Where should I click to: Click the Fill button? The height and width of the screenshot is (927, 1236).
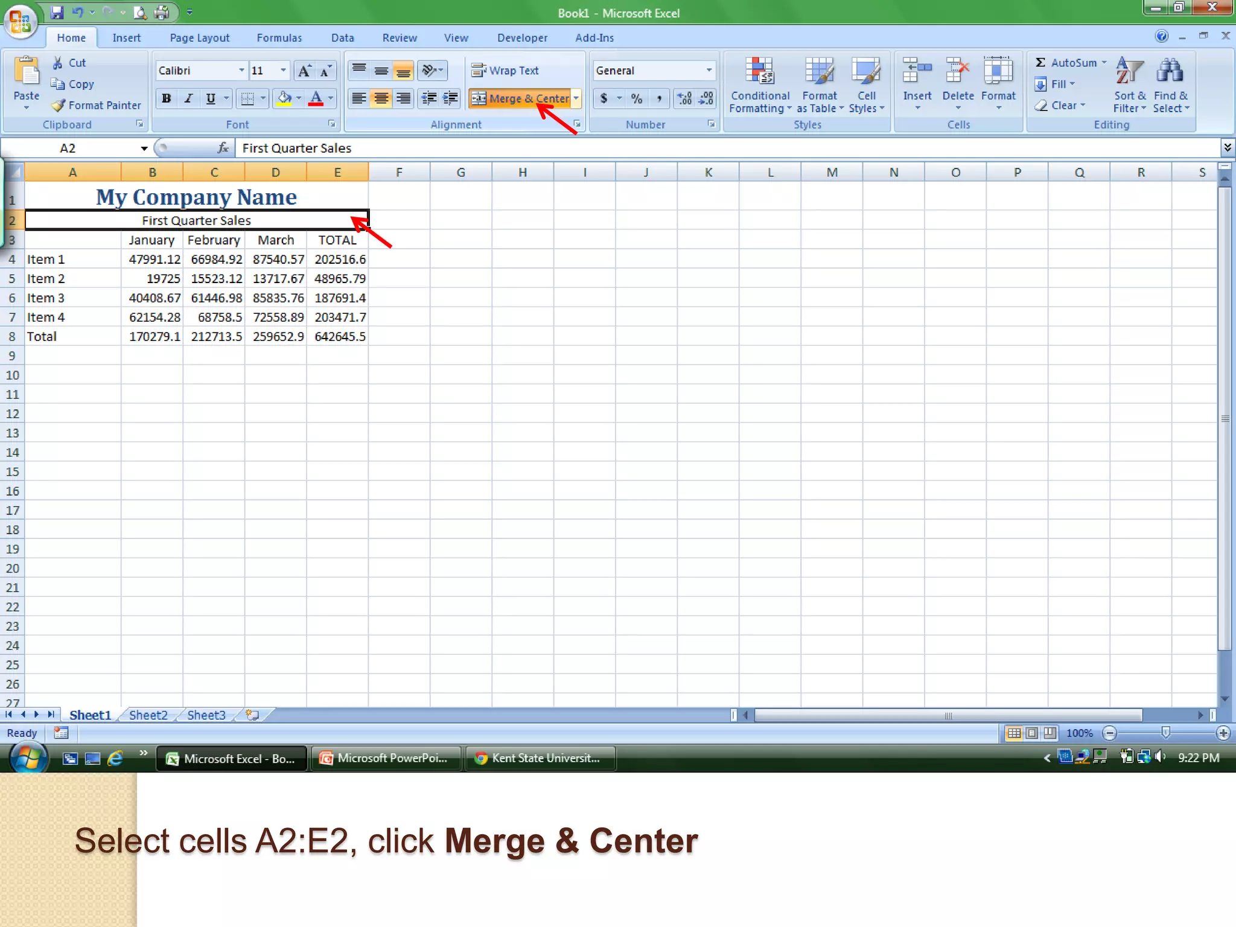pyautogui.click(x=1054, y=84)
